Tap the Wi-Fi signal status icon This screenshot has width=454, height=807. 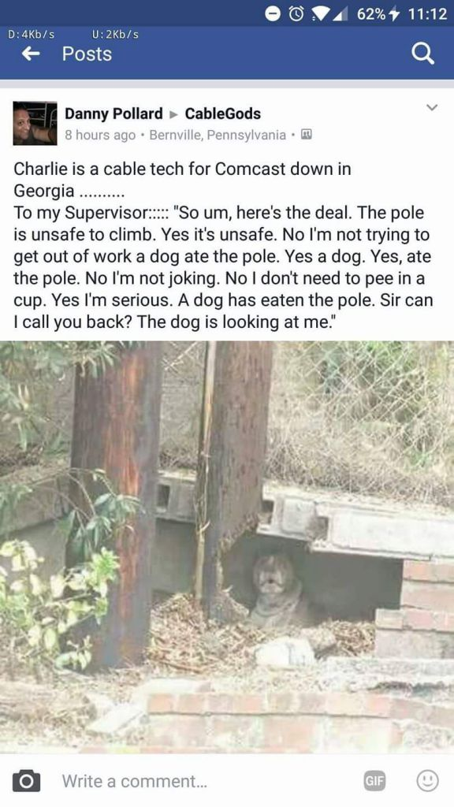(322, 14)
